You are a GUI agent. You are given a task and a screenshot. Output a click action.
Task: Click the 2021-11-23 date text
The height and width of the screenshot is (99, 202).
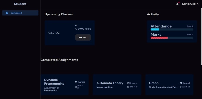[186, 87]
